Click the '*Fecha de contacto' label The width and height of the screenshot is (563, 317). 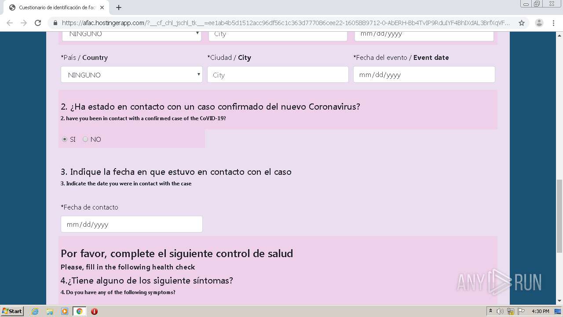[89, 207]
